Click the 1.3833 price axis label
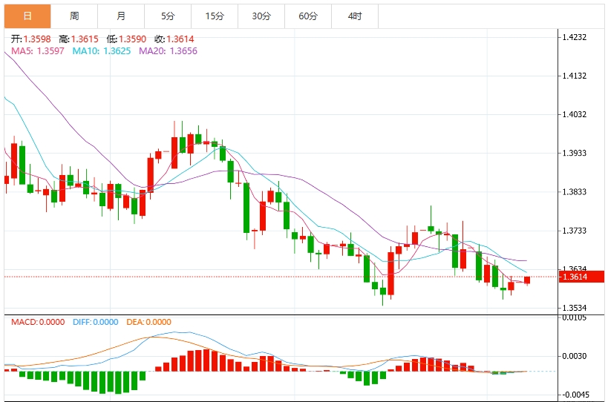The height and width of the screenshot is (402, 608). click(575, 192)
